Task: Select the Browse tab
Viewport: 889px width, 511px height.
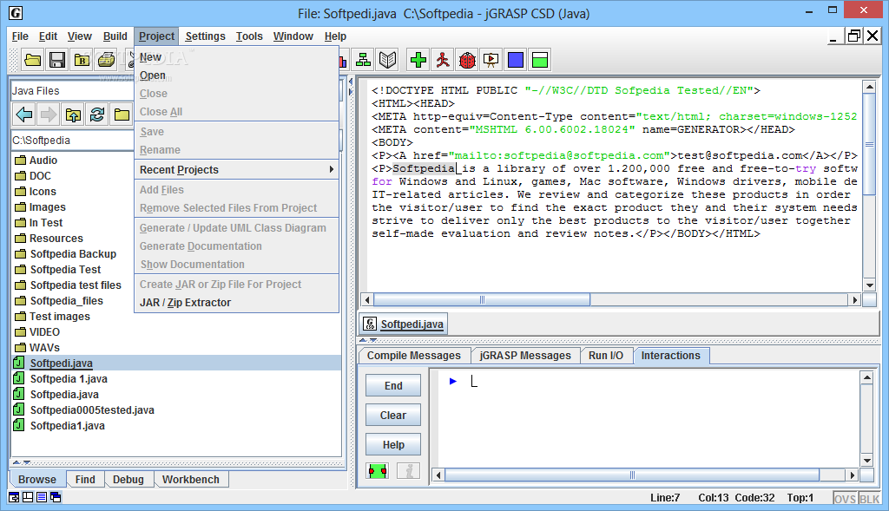Action: 36,479
